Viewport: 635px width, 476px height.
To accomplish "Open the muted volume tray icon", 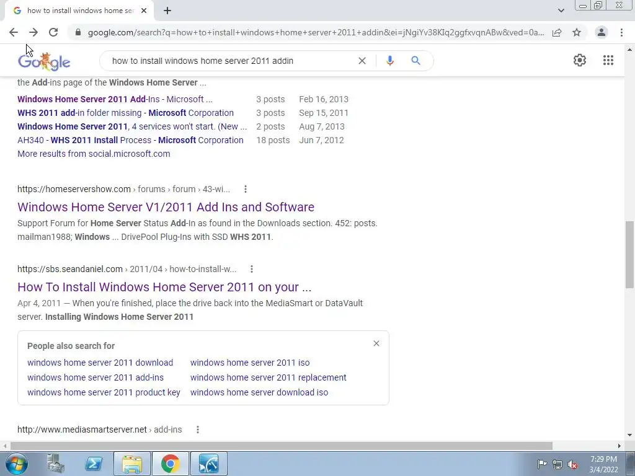I will coord(572,464).
